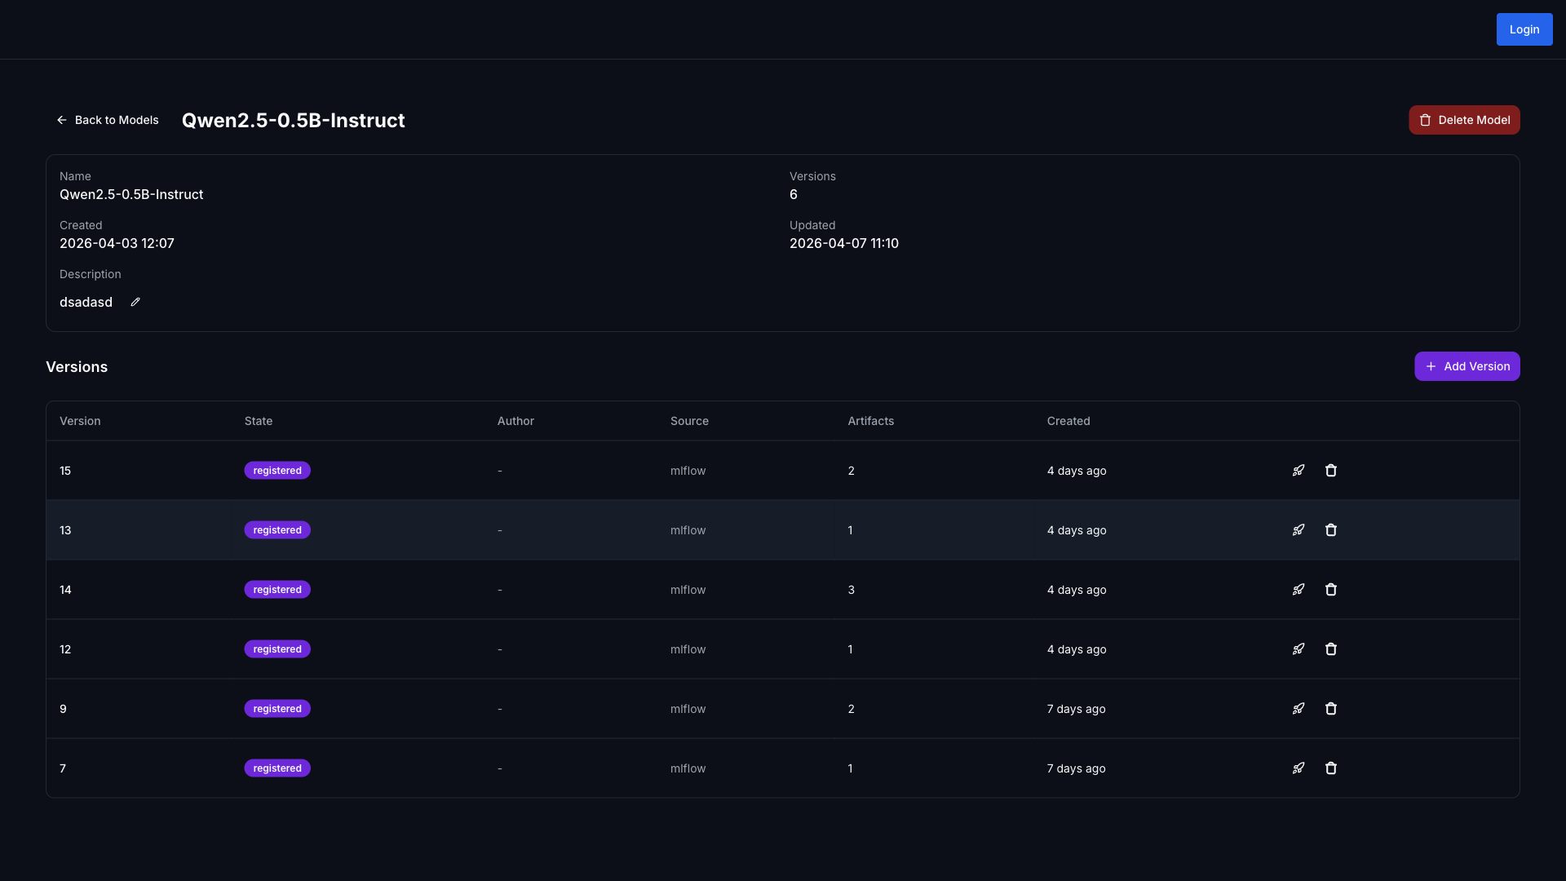Click the Login button

coord(1524,29)
